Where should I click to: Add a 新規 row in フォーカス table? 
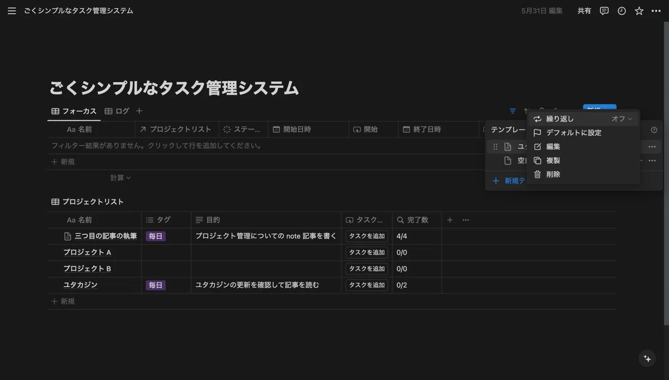tap(63, 162)
